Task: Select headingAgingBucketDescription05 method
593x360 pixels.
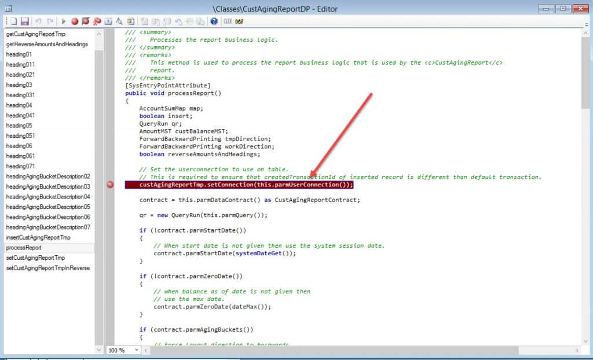Action: pyautogui.click(x=49, y=207)
